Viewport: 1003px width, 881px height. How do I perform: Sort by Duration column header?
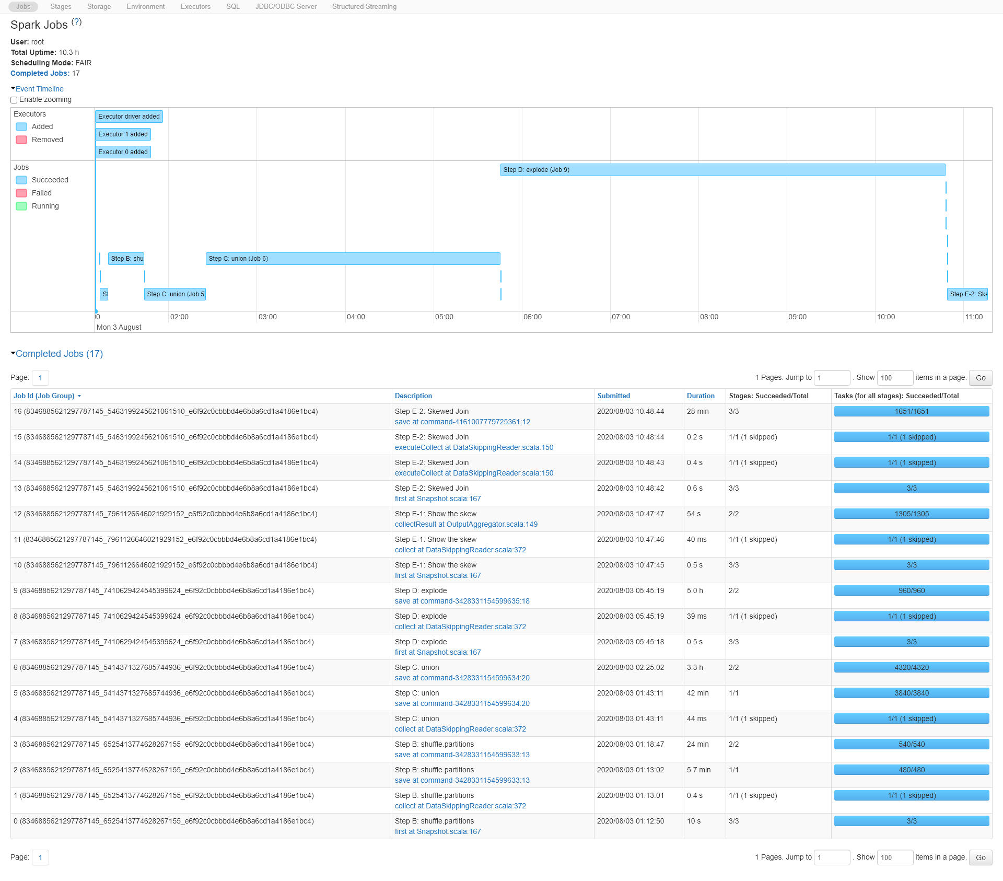coord(701,396)
